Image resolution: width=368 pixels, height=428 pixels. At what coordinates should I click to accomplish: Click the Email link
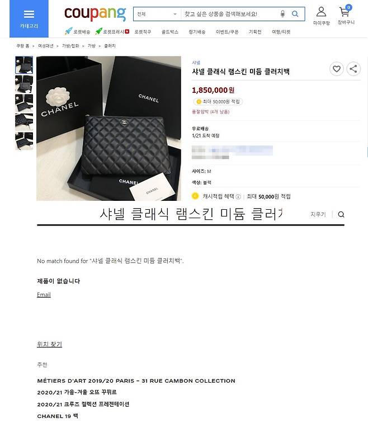[x=44, y=295]
